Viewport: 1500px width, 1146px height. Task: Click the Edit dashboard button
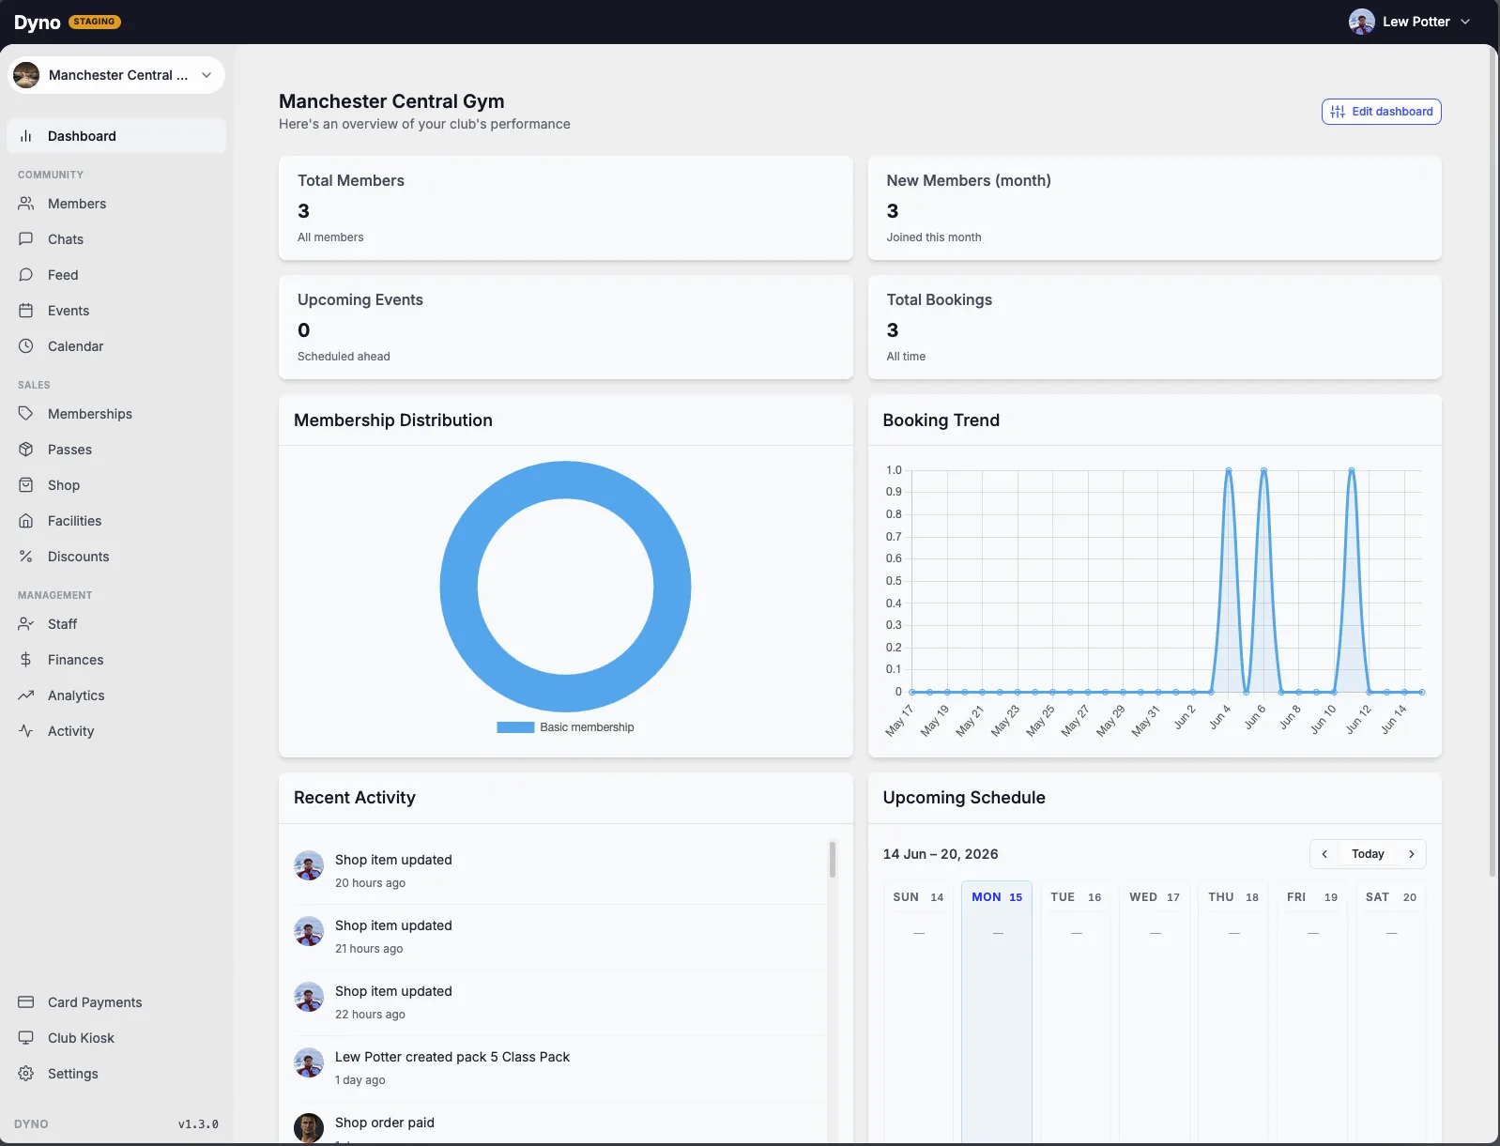(x=1382, y=112)
